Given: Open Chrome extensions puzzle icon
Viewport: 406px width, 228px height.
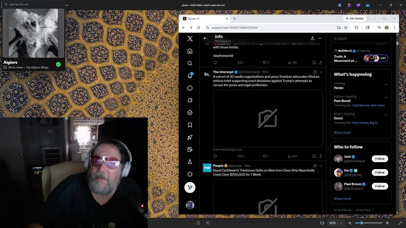Looking at the screenshot, I should click(x=356, y=28).
